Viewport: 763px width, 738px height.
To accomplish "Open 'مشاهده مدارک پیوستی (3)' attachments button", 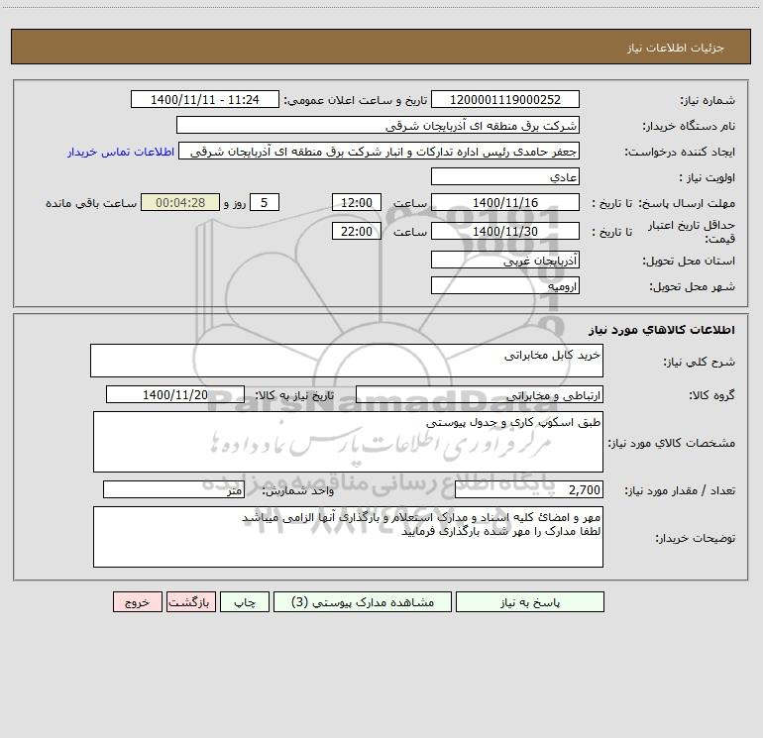I will click(x=363, y=601).
